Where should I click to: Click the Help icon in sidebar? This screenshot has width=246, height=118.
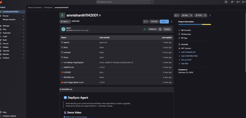(x=1, y=112)
